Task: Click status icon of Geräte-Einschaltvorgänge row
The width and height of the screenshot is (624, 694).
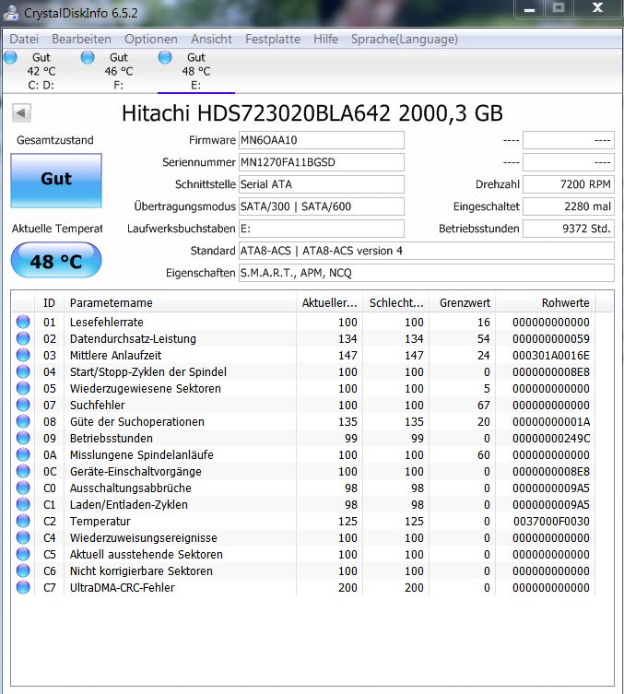Action: [x=23, y=471]
